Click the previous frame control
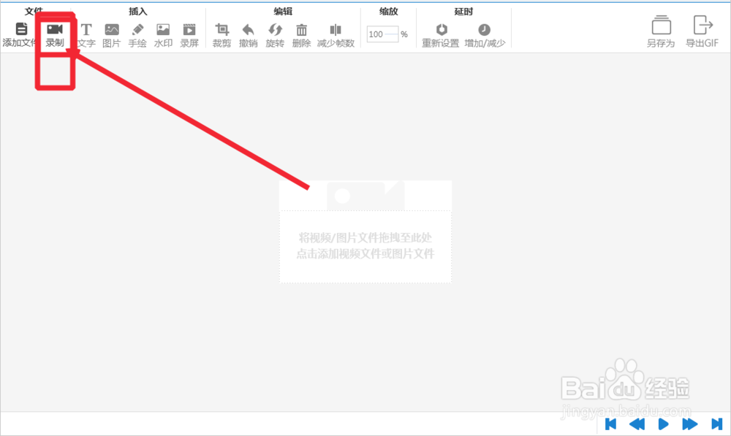Image resolution: width=731 pixels, height=436 pixels. tap(635, 424)
